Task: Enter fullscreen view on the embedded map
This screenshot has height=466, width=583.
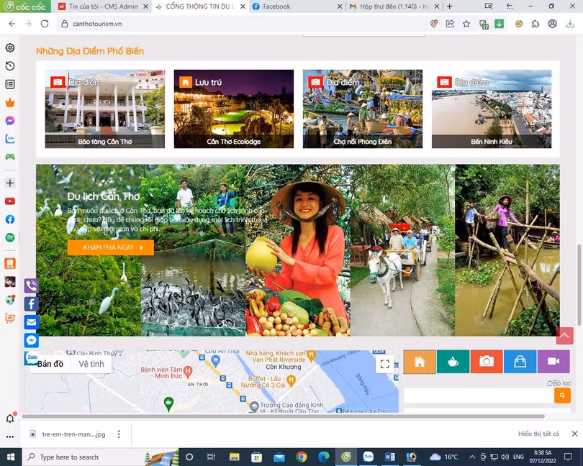Action: [x=384, y=364]
